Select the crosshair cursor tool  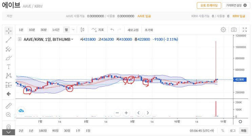click(x=8, y=31)
